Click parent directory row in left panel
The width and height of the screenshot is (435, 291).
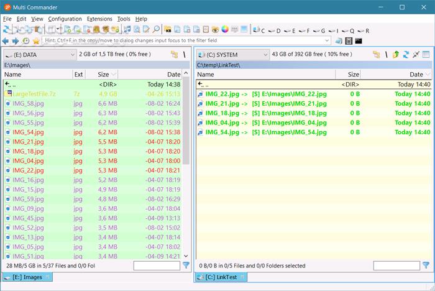click(x=93, y=84)
